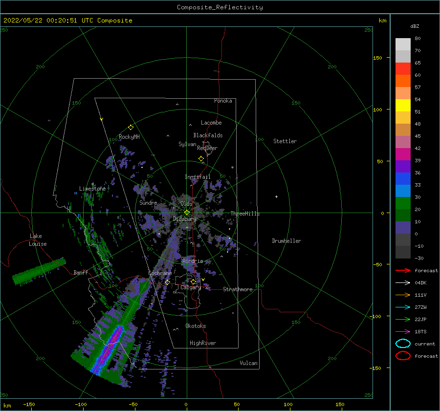Screen dimensions: 440x411
Task: Click the 'current' legend text
Action: 425,344
